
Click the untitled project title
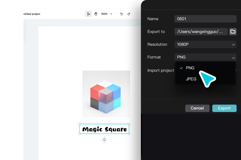(x=32, y=14)
